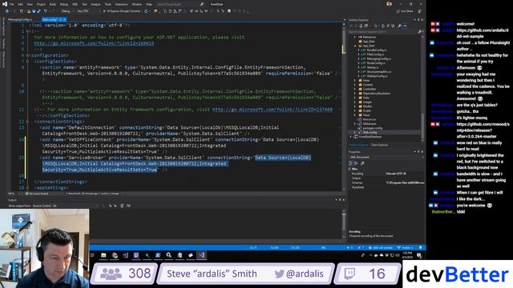
Task: Collapse the configSections outline node
Action: pyautogui.click(x=27, y=62)
